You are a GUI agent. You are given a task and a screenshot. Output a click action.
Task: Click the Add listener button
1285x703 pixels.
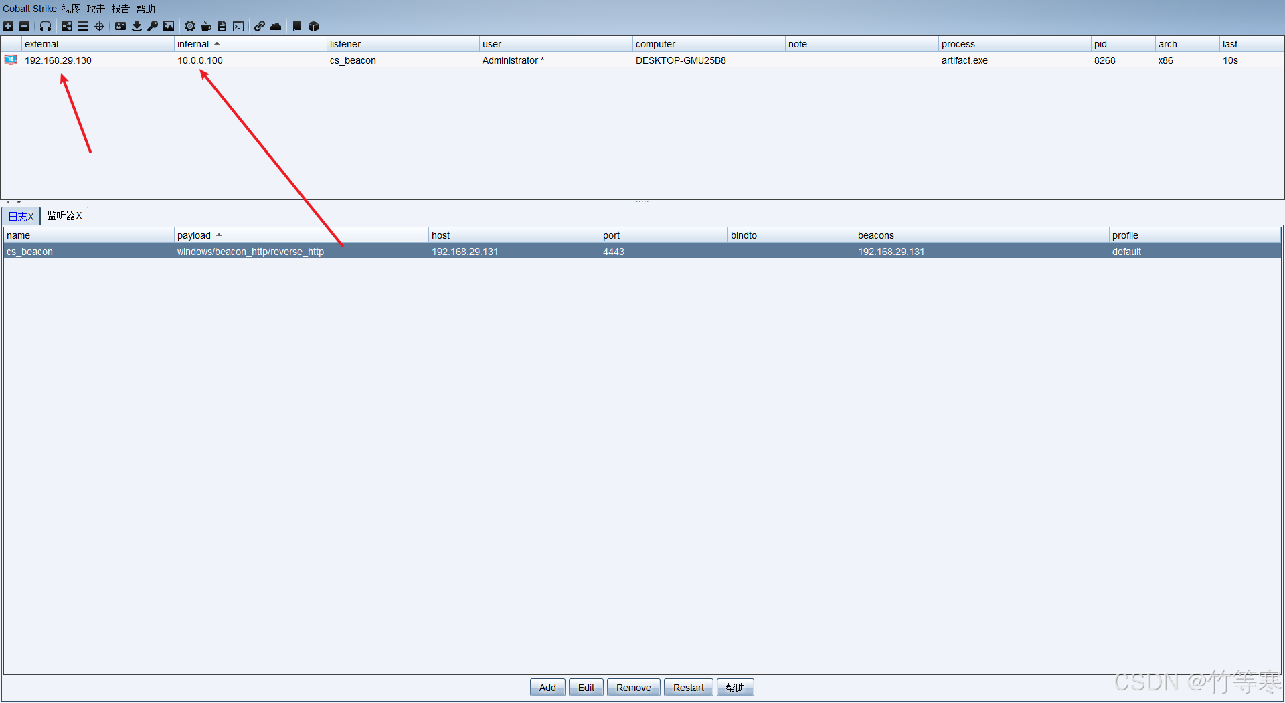coord(547,688)
